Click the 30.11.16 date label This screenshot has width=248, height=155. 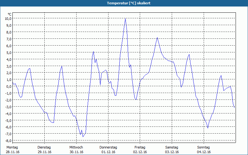(x=76, y=152)
